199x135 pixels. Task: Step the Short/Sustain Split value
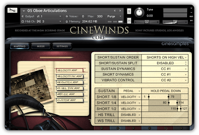[x=186, y=63]
